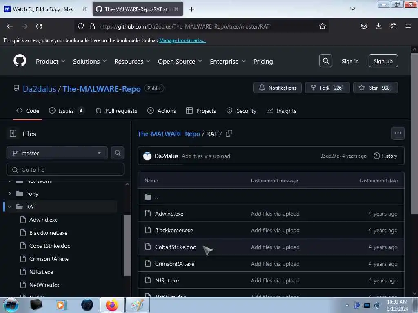Open Actions tab

[x=162, y=111]
